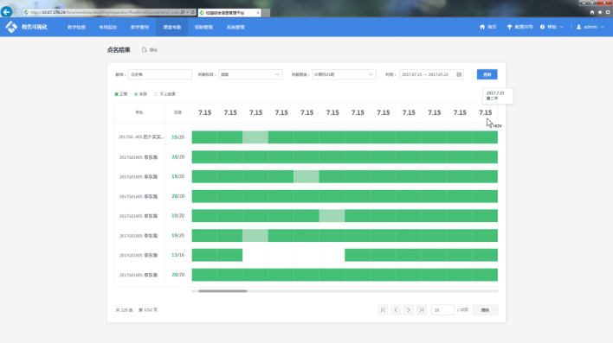Click the 教师 teacher name input field
Viewport: 613px width, 343px height.
[160, 74]
